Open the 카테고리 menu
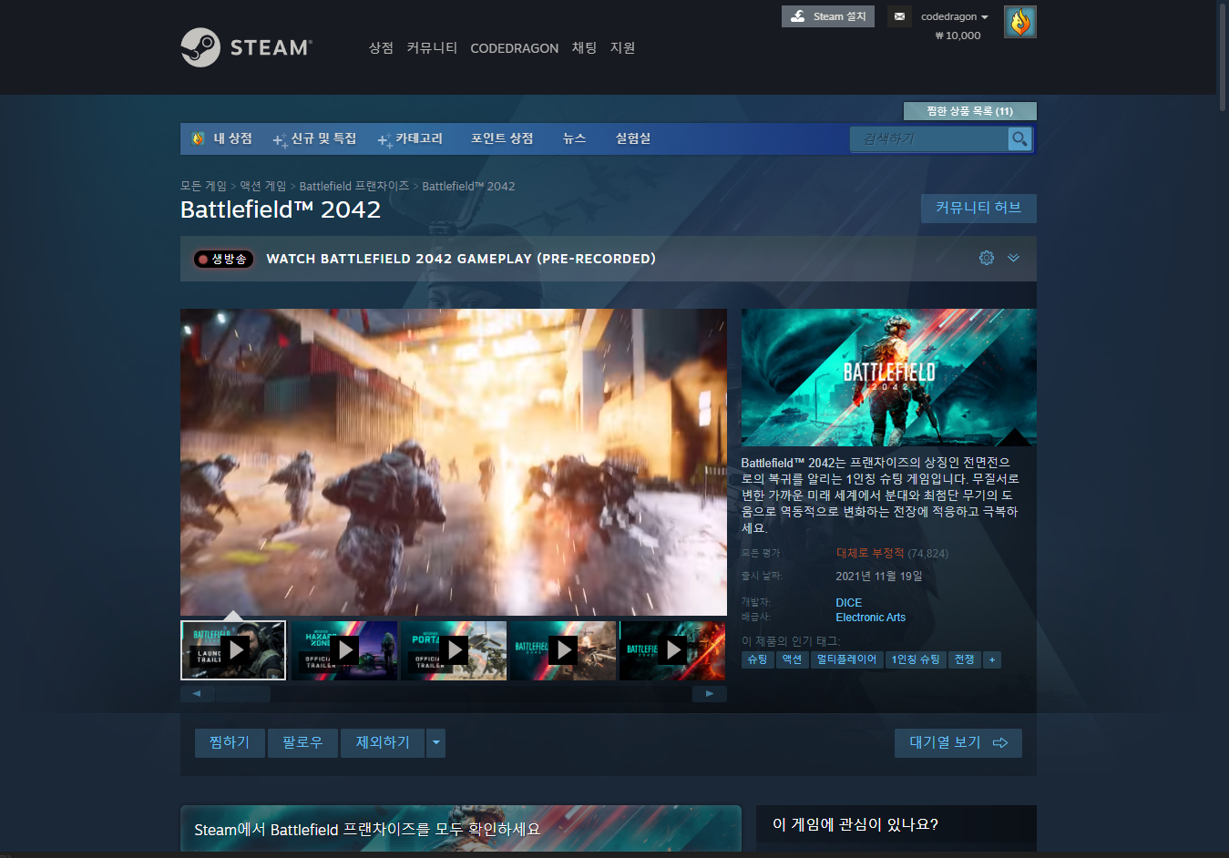The height and width of the screenshot is (858, 1229). coord(411,138)
